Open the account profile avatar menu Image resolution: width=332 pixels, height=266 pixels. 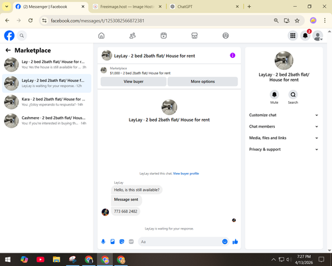click(317, 35)
